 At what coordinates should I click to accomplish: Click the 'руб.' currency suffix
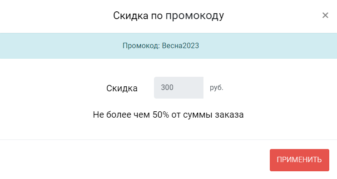[217, 88]
